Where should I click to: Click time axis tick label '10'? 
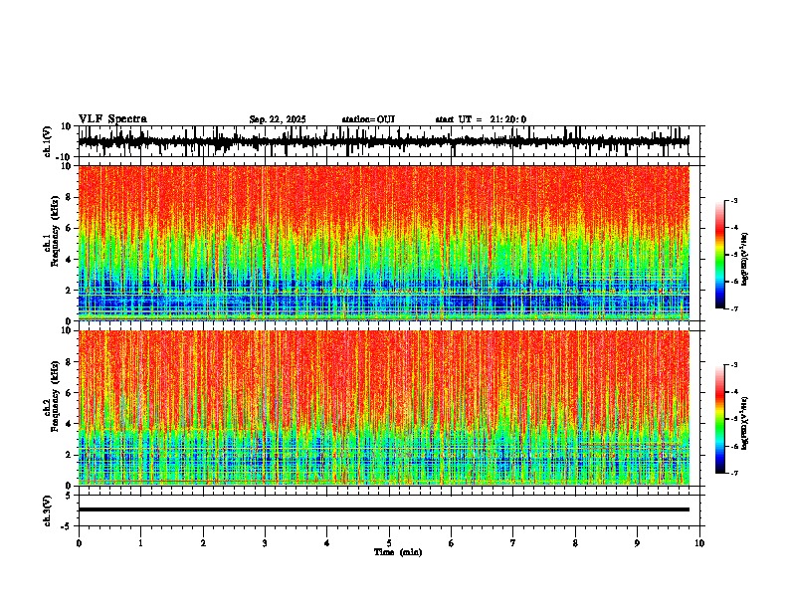pos(699,543)
